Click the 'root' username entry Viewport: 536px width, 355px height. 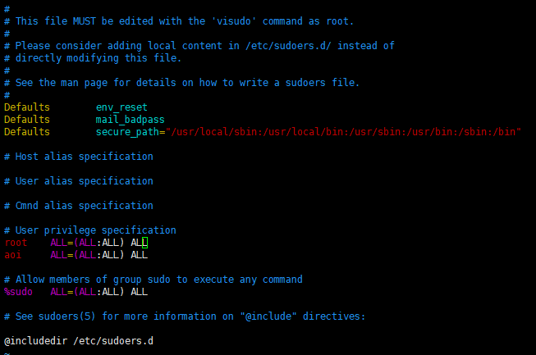(x=16, y=243)
